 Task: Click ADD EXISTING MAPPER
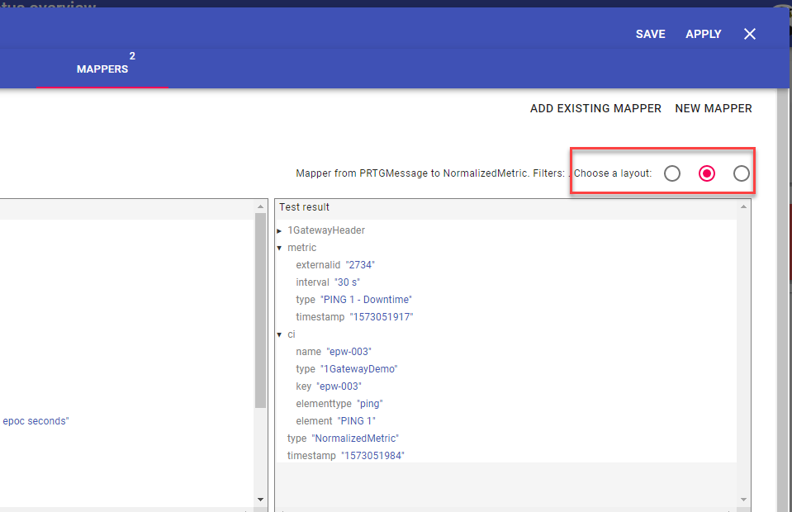coord(595,108)
